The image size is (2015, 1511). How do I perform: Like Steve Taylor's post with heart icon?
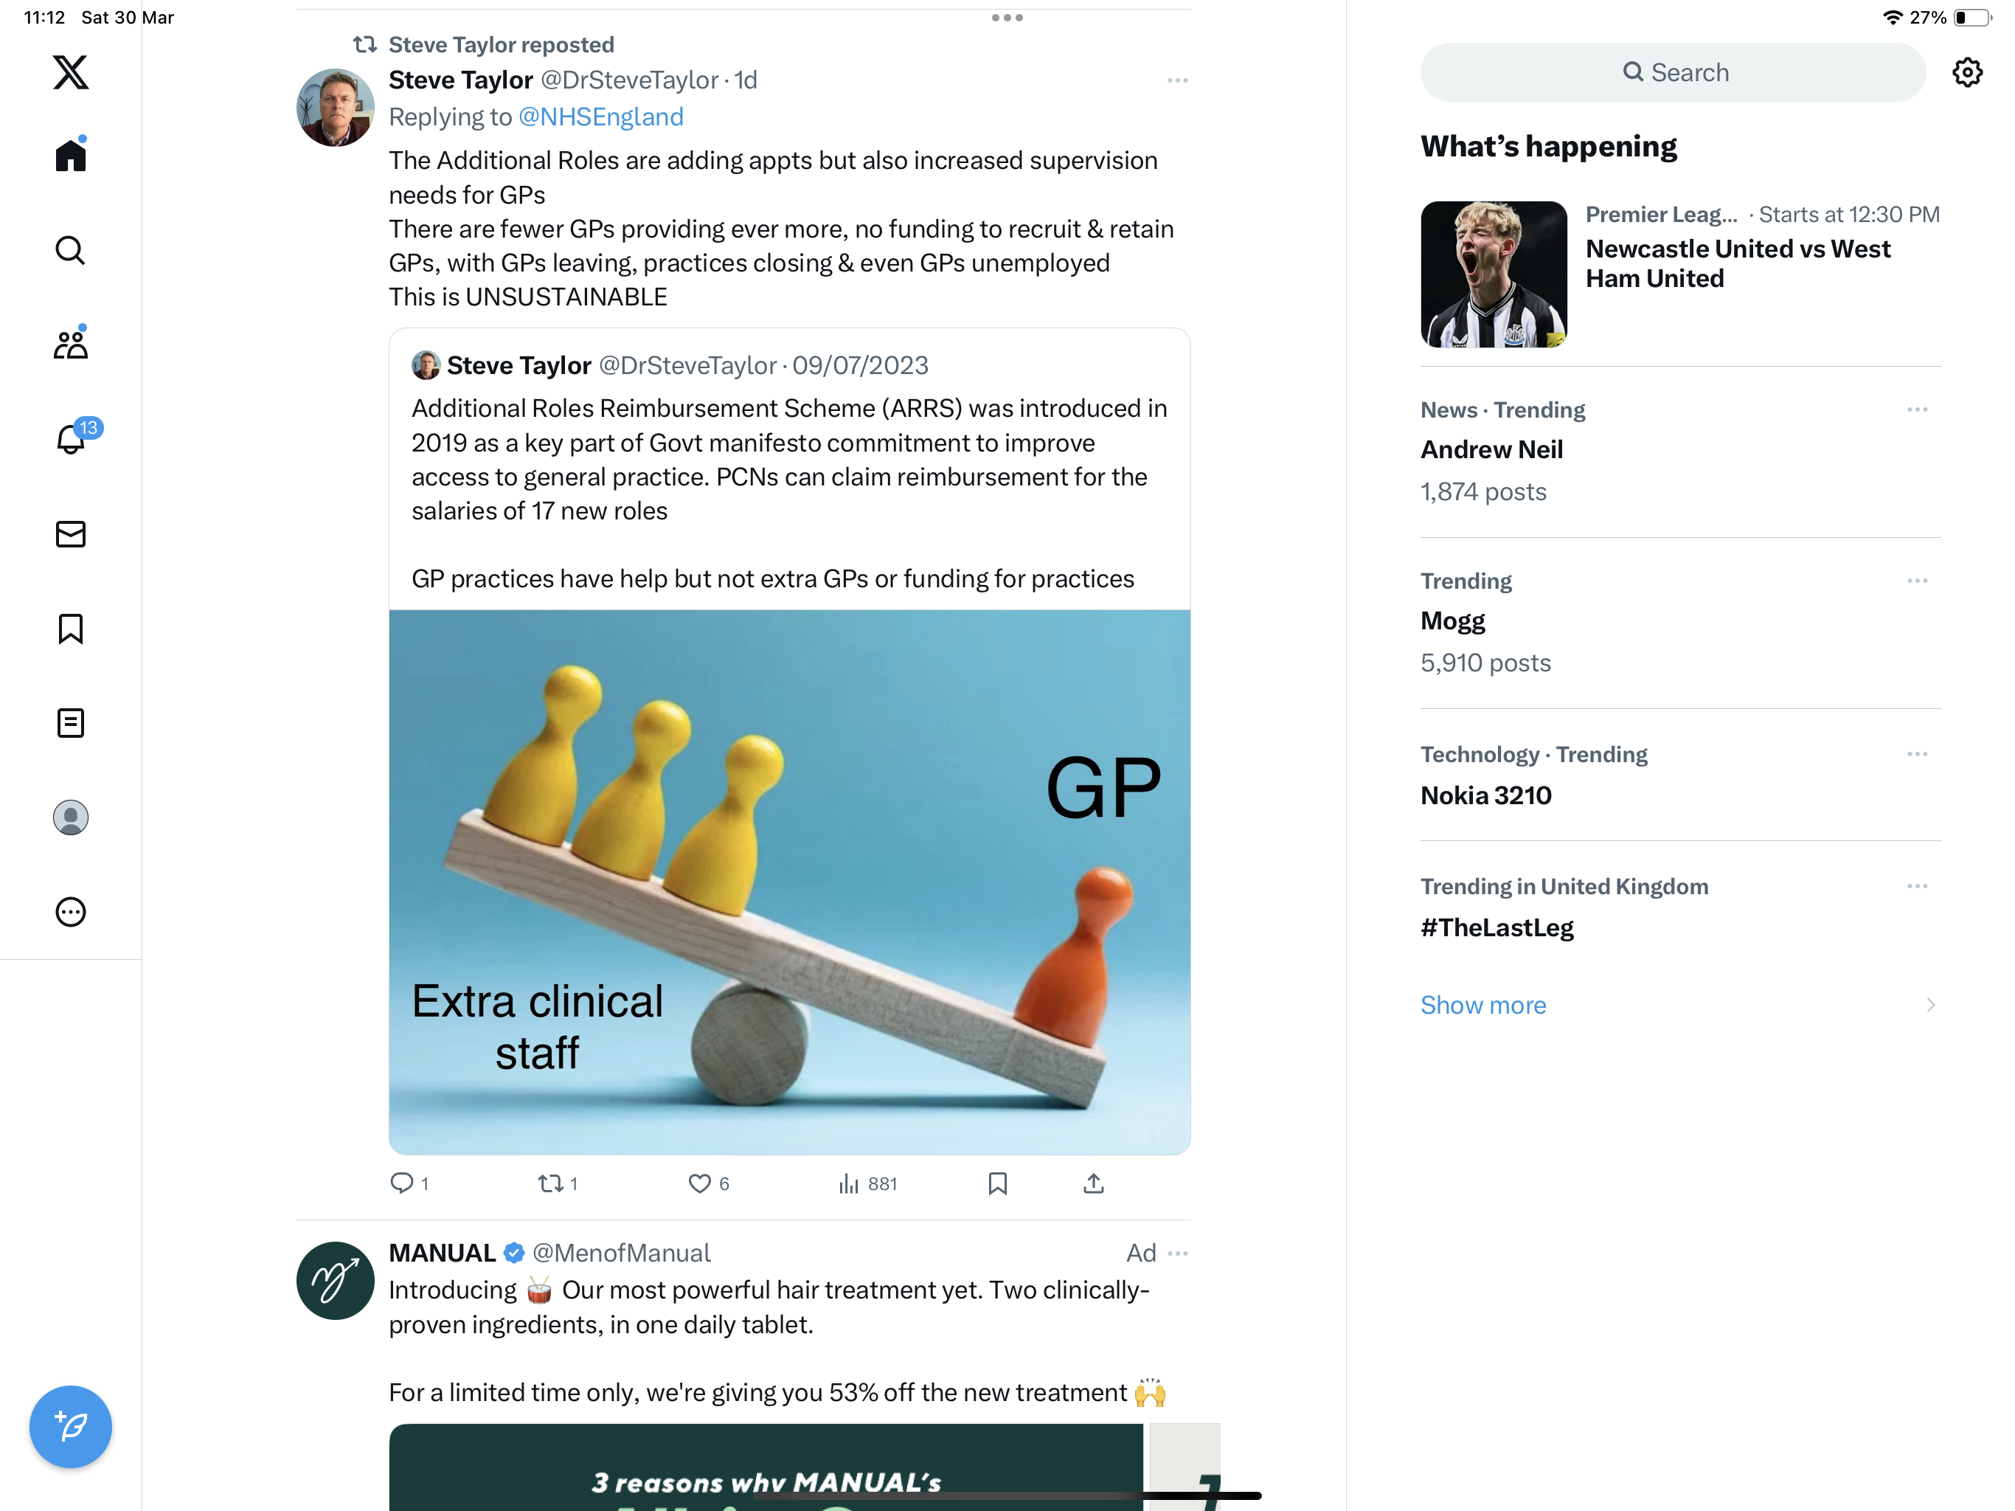click(709, 1183)
